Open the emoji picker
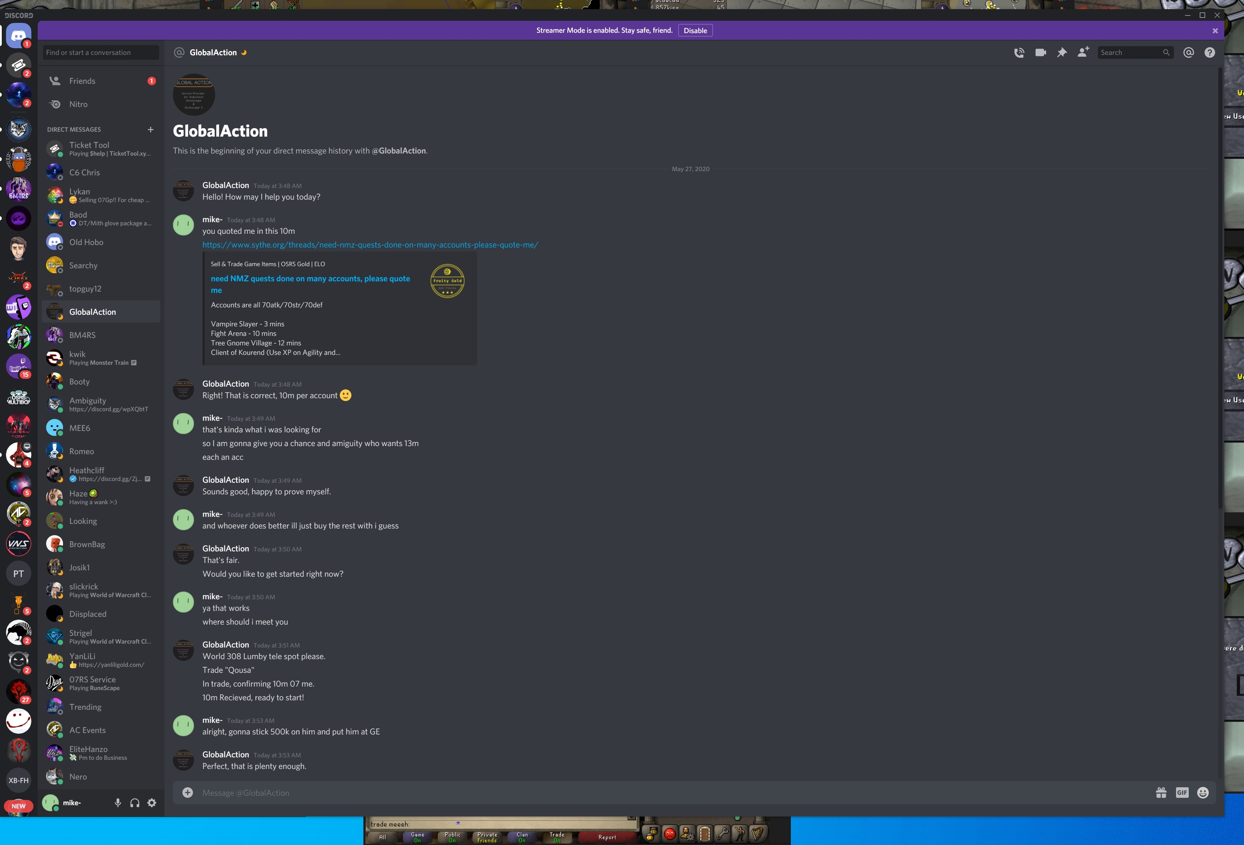Screen dimensions: 1244x845 [x=1203, y=793]
